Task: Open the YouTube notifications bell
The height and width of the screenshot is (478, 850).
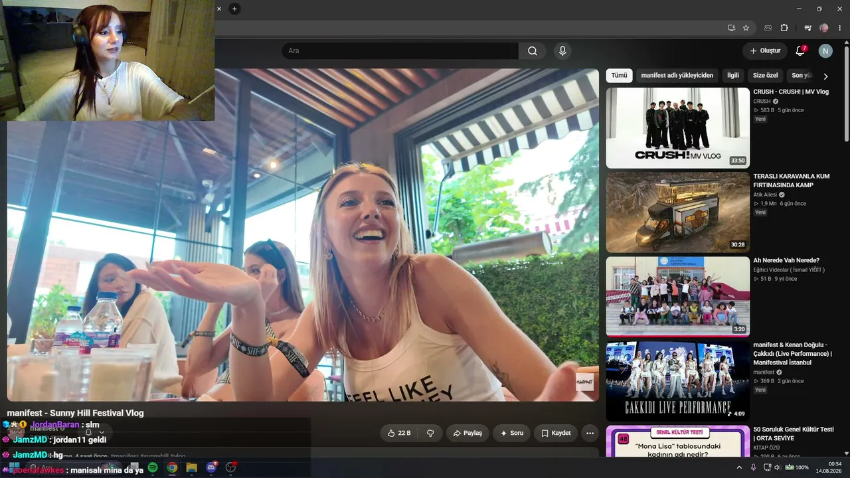Action: 800,50
